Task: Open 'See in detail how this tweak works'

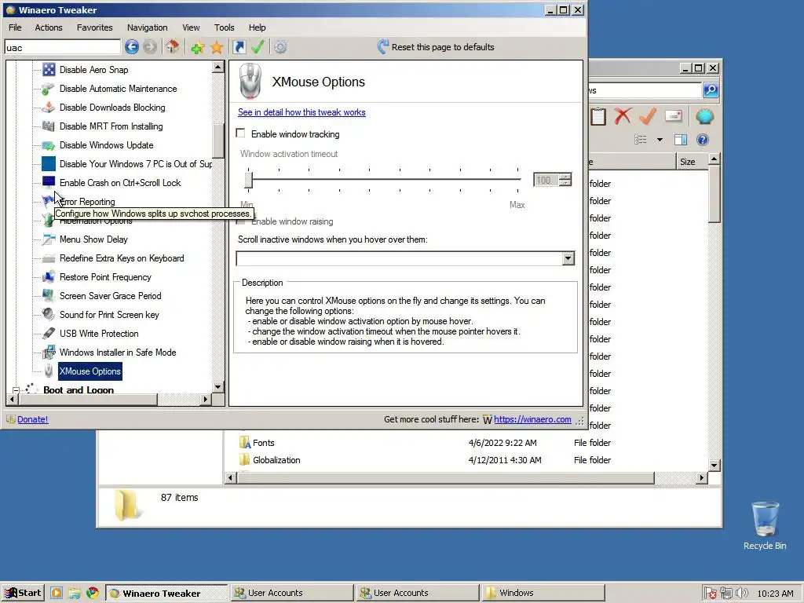Action: tap(301, 112)
